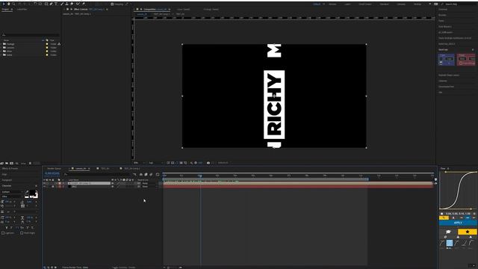This screenshot has width=478, height=269.
Task: Select the Small Screen workspace
Action: [x=365, y=4]
